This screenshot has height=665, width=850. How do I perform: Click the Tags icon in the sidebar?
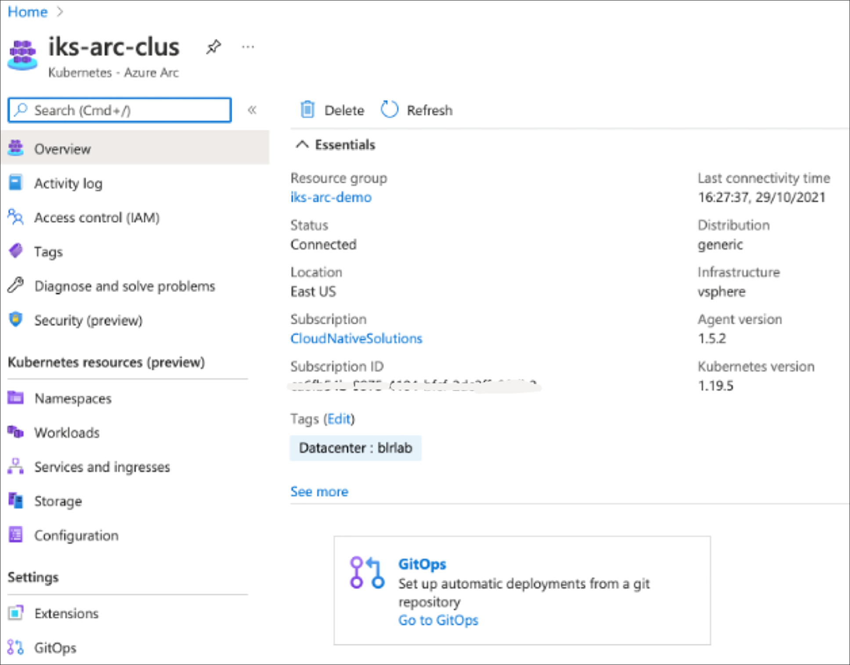[x=16, y=251]
